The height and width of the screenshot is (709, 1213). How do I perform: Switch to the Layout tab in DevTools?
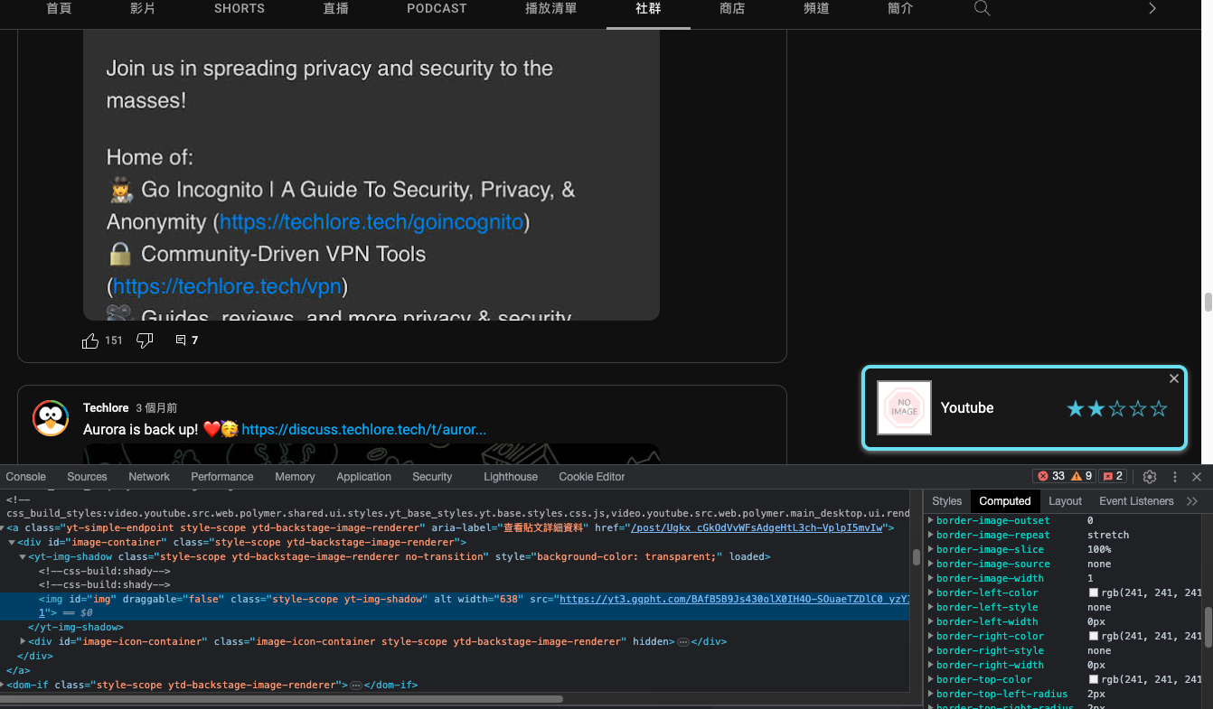point(1065,500)
